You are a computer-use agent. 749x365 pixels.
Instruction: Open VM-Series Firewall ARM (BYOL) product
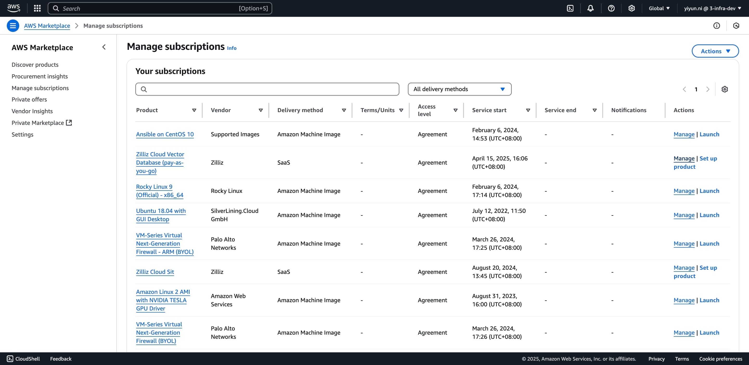point(165,244)
